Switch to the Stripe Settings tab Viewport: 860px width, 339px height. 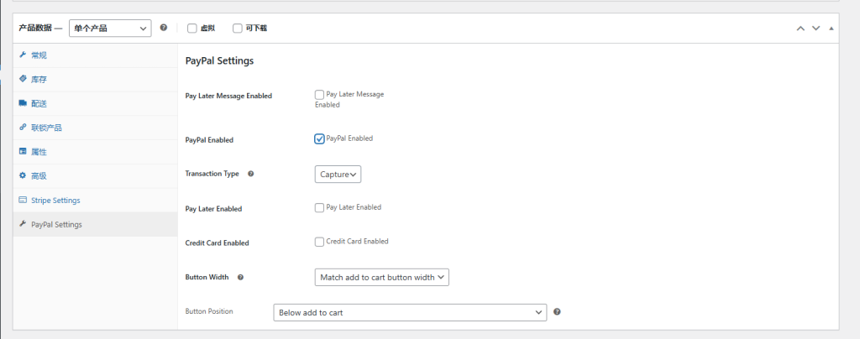(x=55, y=201)
